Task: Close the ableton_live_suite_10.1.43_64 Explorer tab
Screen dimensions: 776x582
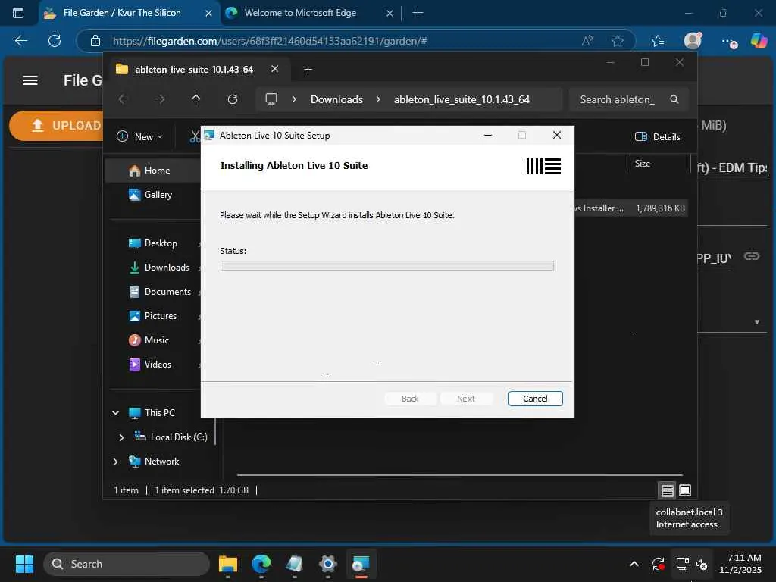Action: click(274, 69)
